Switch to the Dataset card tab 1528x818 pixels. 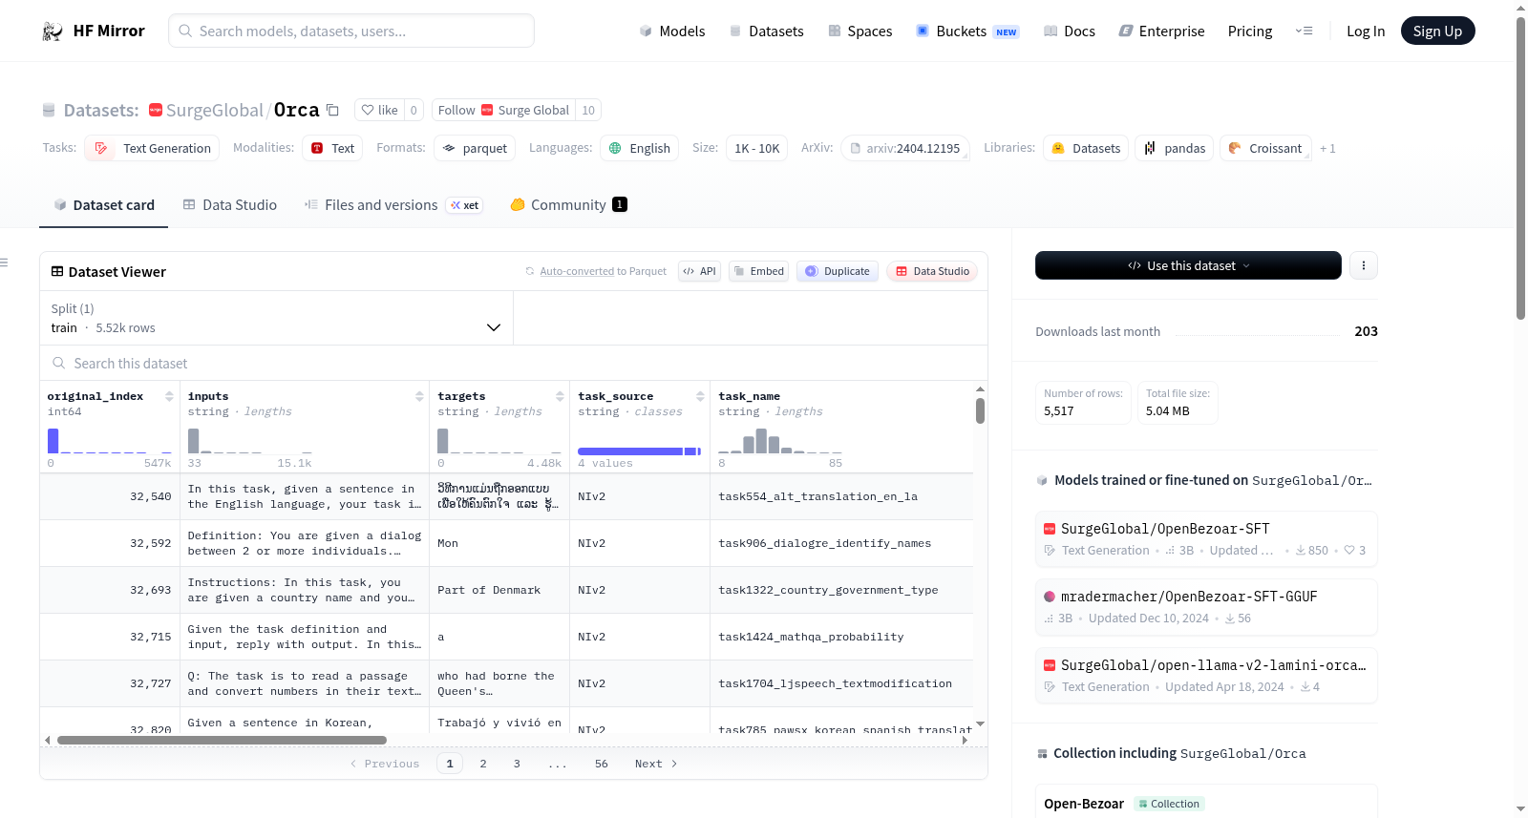pyautogui.click(x=104, y=205)
